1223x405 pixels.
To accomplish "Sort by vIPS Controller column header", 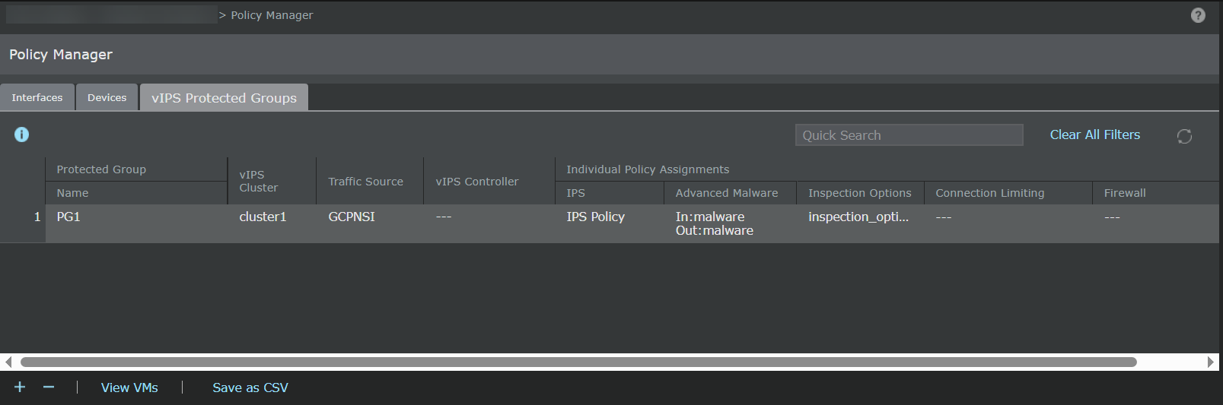I will [x=489, y=181].
